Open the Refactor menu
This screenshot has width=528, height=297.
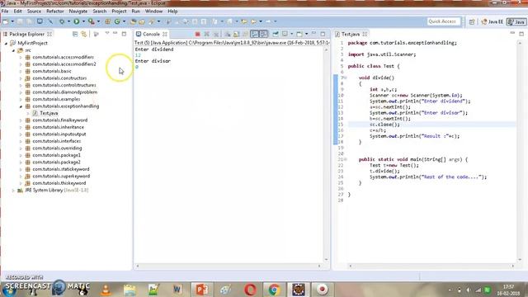point(55,11)
